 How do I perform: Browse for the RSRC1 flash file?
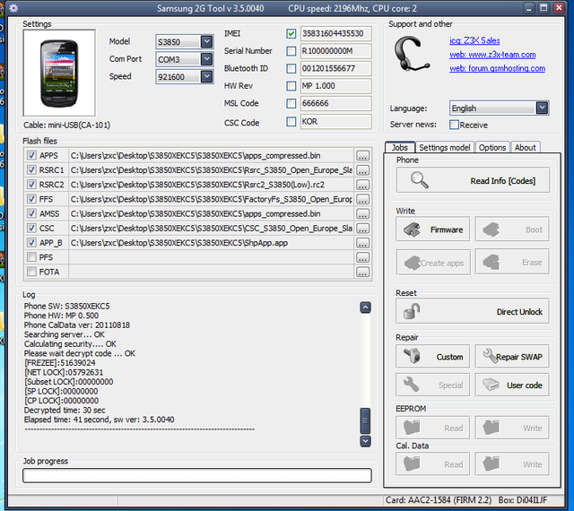362,170
